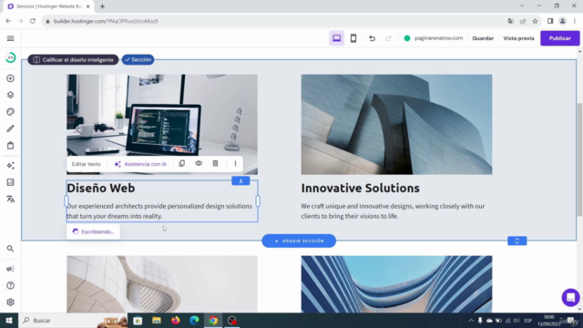Viewport: 583px width, 328px height.
Task: Click the paginarenatow.com domain link
Action: click(438, 38)
